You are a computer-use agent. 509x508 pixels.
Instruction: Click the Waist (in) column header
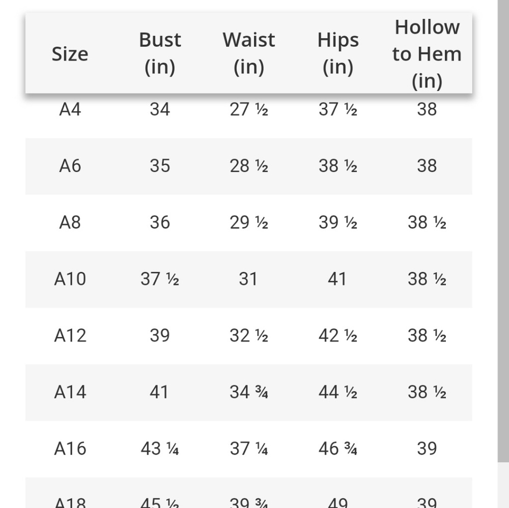(x=249, y=53)
